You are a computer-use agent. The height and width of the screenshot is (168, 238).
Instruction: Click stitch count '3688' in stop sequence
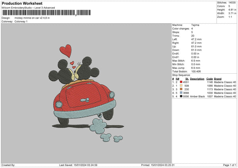click(186, 93)
